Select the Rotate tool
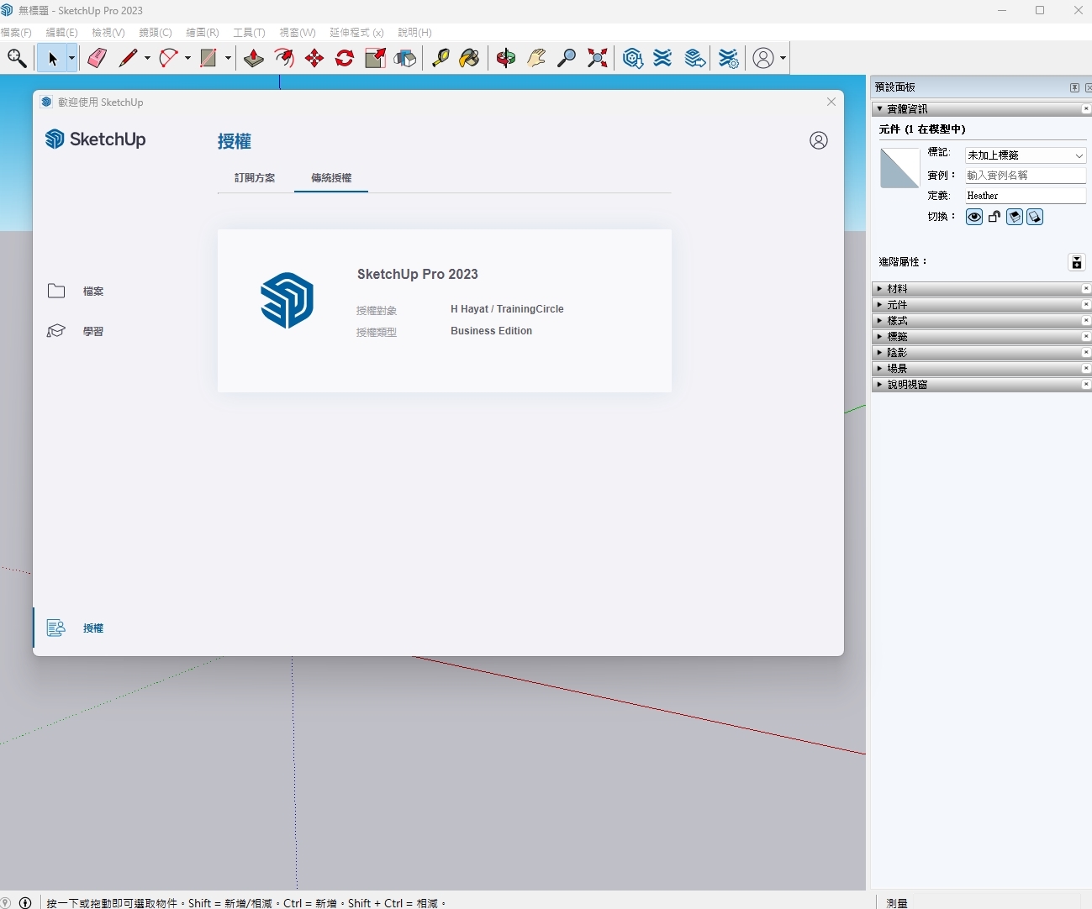This screenshot has width=1092, height=909. click(345, 58)
